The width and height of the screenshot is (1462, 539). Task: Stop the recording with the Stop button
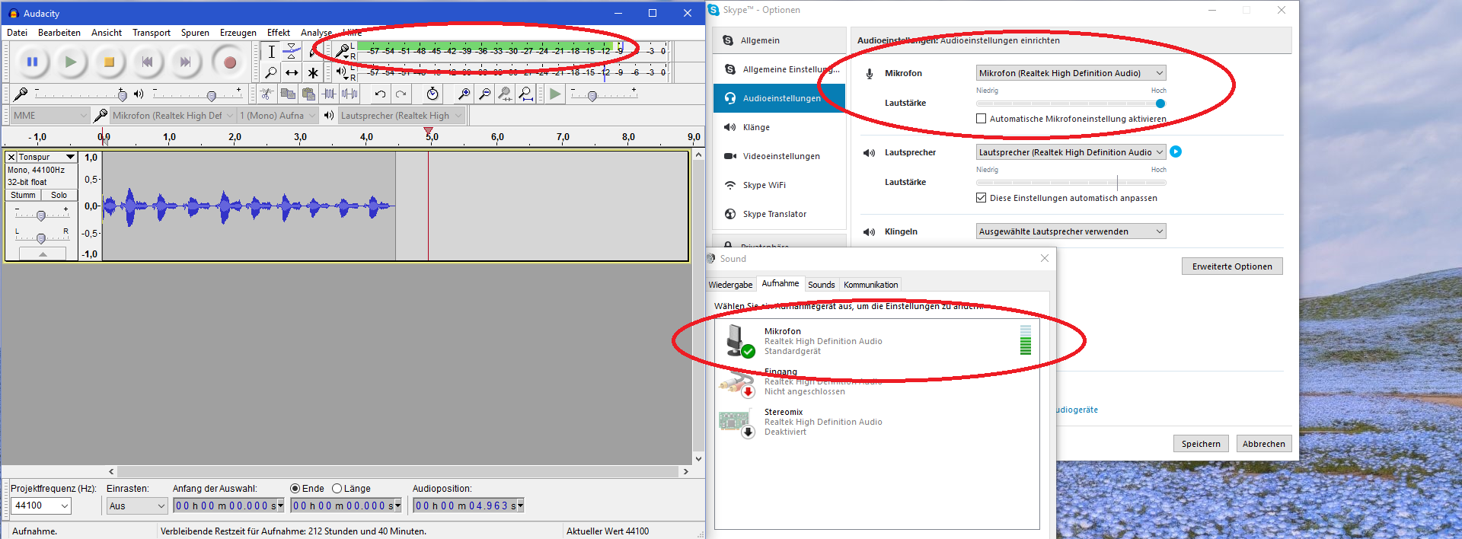click(109, 62)
